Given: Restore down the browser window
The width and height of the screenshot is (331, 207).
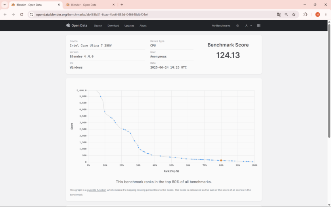Looking at the screenshot, I should click(x=315, y=5).
